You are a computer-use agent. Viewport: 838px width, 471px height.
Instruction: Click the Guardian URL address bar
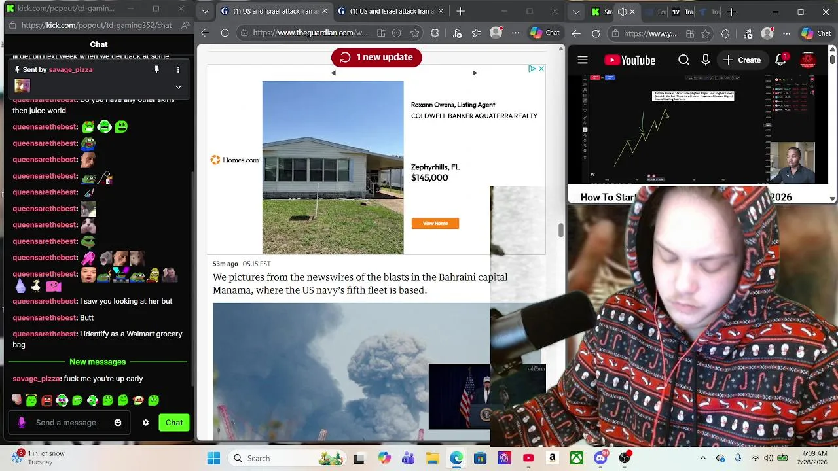coord(310,33)
